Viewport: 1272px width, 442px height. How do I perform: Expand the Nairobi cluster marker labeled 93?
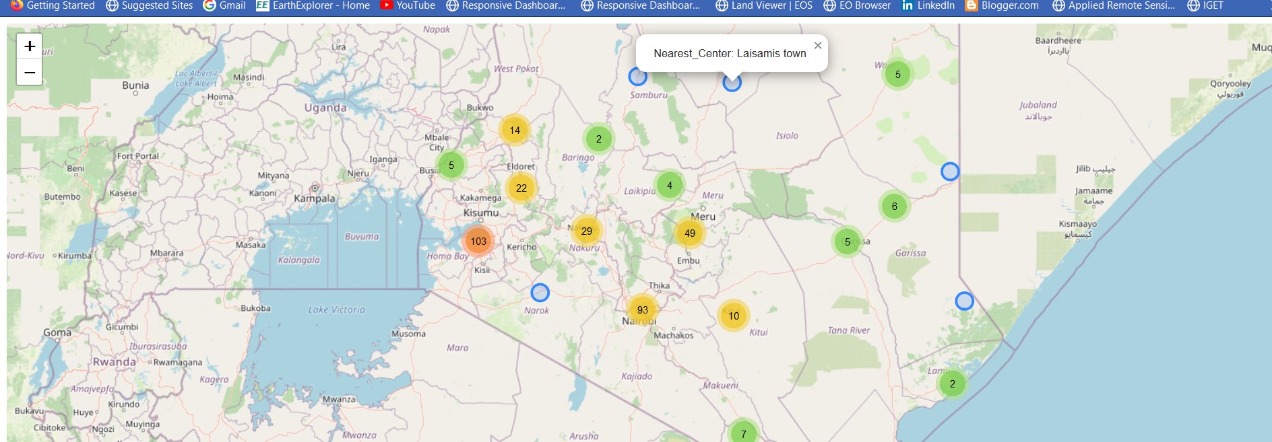(x=642, y=309)
